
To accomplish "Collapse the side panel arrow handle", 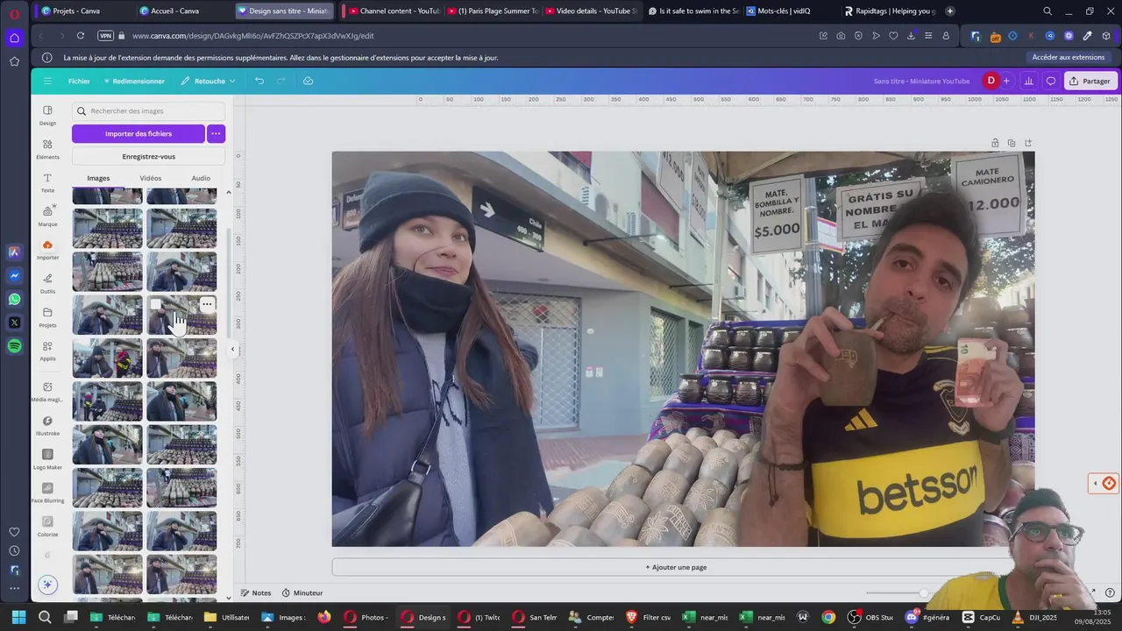I will [x=232, y=349].
